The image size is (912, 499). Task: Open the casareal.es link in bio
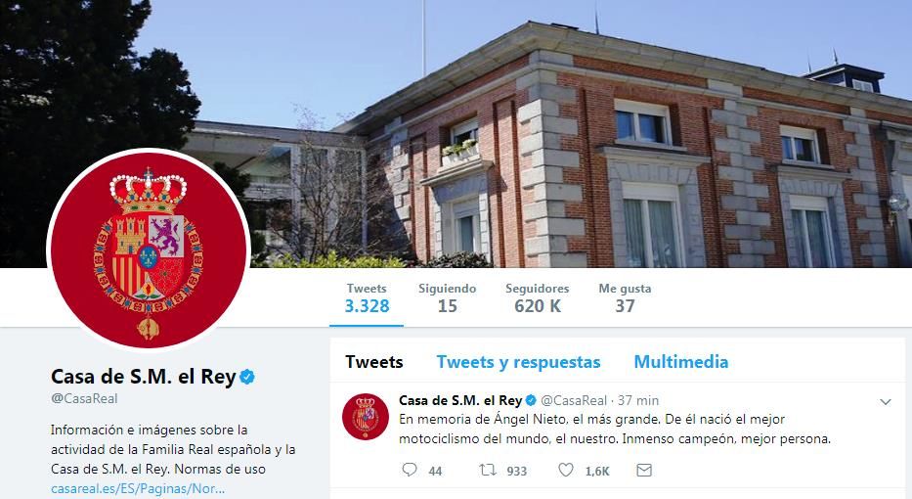(137, 488)
